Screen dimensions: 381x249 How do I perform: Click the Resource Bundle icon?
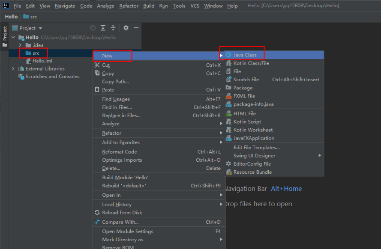pos(229,172)
